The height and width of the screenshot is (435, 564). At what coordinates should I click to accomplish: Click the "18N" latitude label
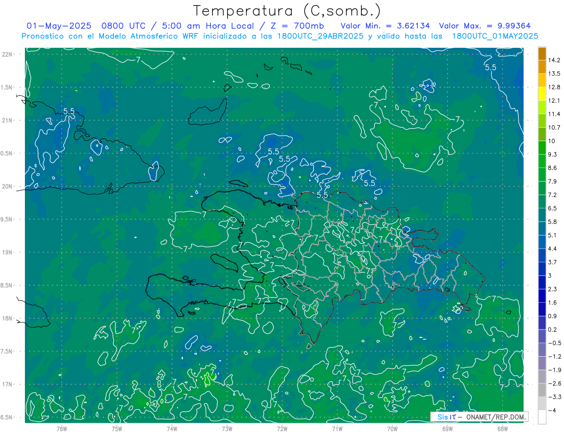tap(8, 318)
